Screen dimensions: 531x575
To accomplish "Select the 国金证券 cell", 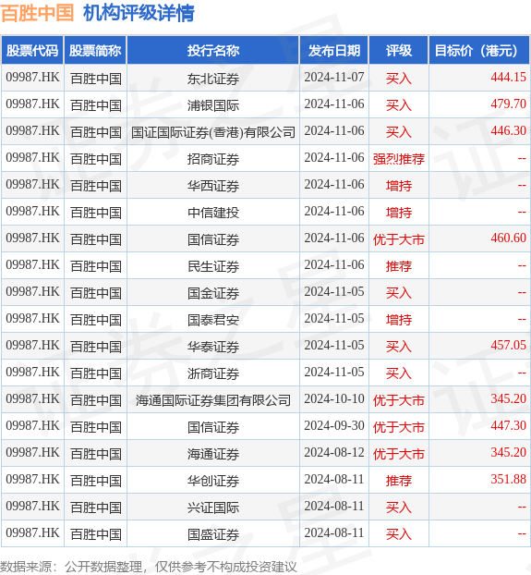I will [x=213, y=292].
